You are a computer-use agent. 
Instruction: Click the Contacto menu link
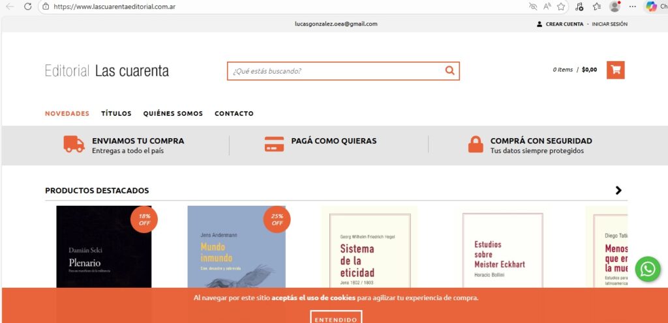[234, 113]
